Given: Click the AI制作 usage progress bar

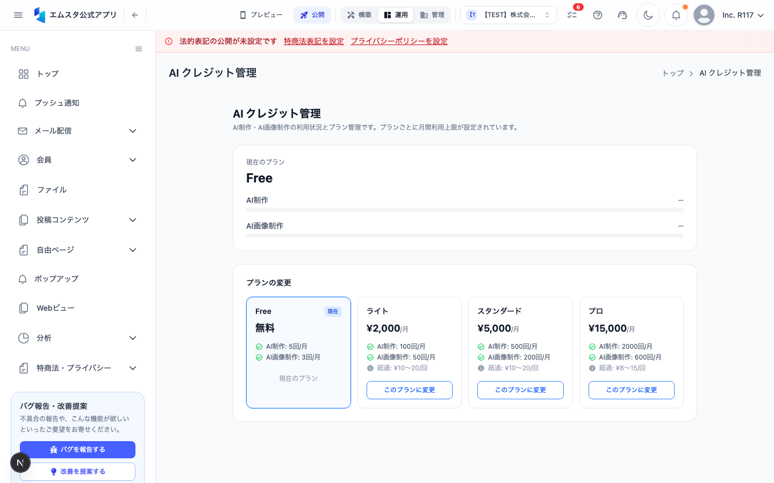Looking at the screenshot, I should [x=465, y=210].
